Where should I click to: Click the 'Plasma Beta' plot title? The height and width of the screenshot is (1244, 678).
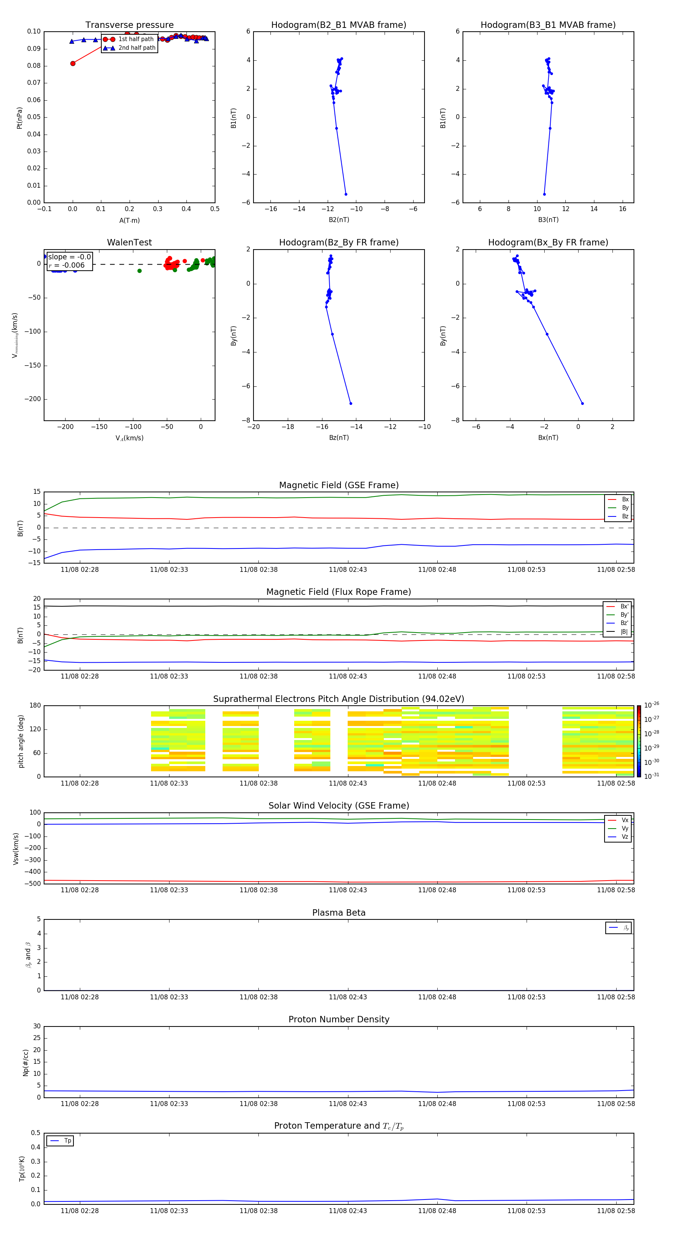pyautogui.click(x=339, y=913)
